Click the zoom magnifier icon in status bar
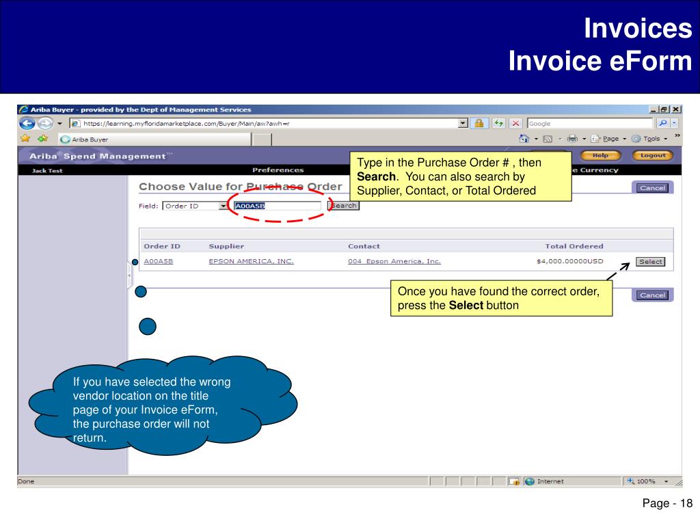 click(x=630, y=481)
